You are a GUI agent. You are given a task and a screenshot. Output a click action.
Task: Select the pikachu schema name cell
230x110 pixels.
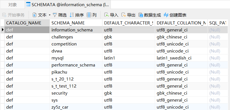[x=76, y=72]
